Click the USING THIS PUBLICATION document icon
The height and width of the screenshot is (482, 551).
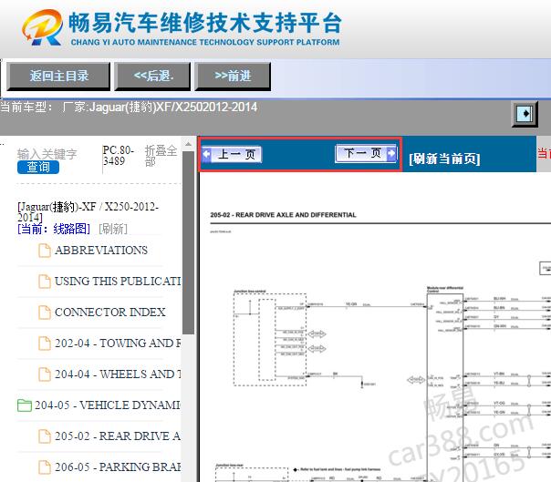click(x=45, y=282)
